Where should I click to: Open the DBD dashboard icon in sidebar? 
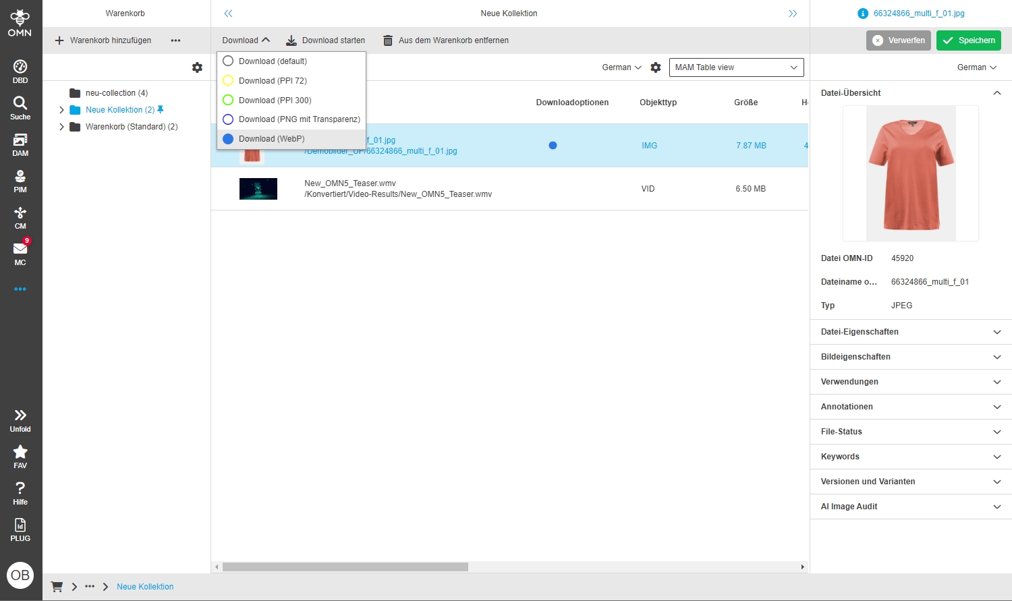(20, 71)
